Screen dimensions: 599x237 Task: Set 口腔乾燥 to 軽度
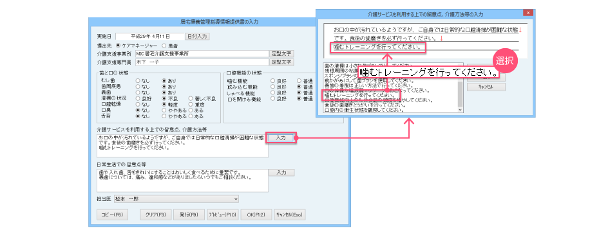(x=164, y=104)
